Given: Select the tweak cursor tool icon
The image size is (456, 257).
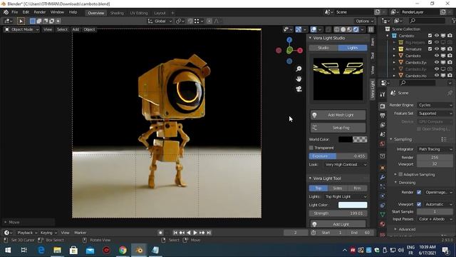Looking at the screenshot, I should (x=21, y=21).
